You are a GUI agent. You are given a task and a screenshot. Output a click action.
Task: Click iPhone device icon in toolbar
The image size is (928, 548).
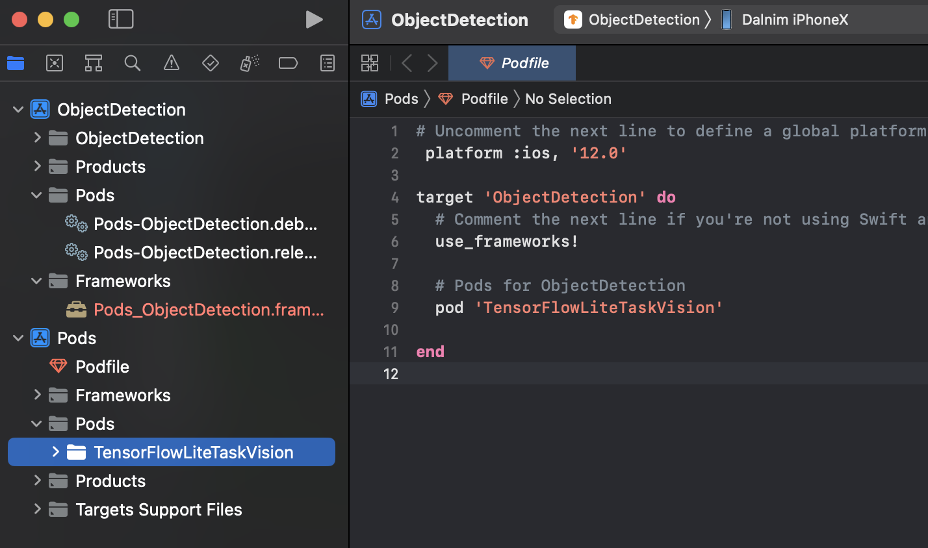[727, 19]
